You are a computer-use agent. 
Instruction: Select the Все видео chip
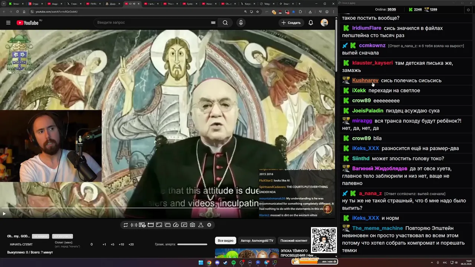click(x=226, y=241)
